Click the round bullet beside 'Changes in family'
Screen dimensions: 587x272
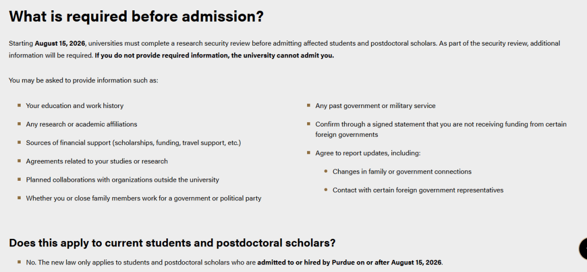point(326,172)
